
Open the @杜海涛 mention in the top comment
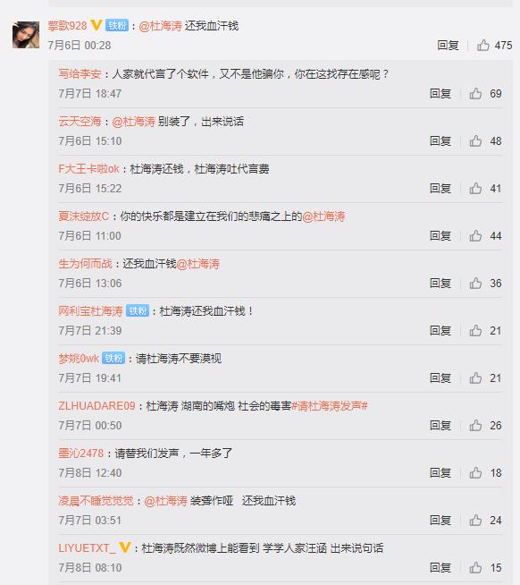coord(160,26)
